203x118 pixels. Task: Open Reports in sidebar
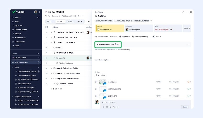pyautogui.click(x=18, y=33)
